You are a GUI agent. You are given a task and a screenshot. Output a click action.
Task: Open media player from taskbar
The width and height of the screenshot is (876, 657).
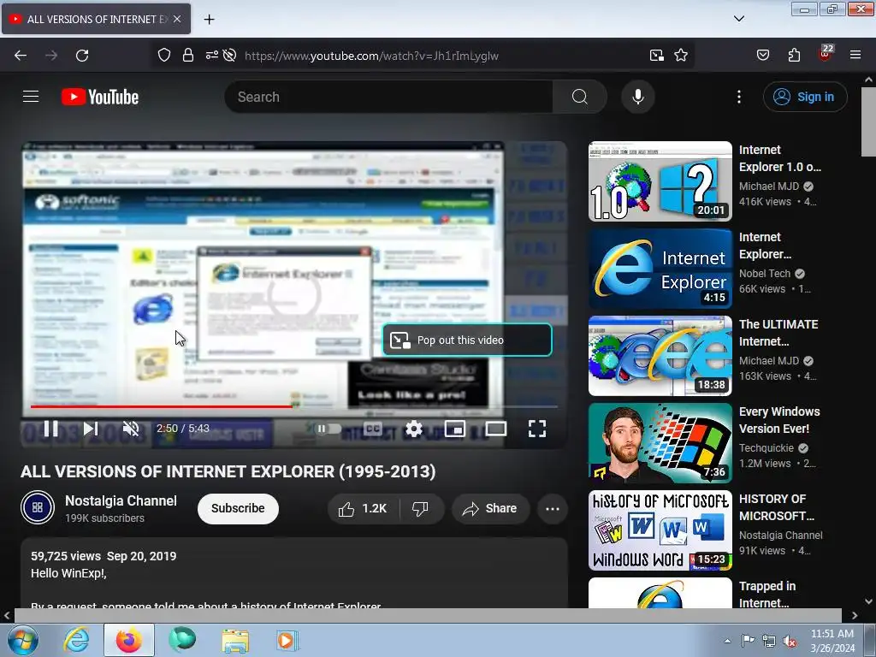coord(287,640)
